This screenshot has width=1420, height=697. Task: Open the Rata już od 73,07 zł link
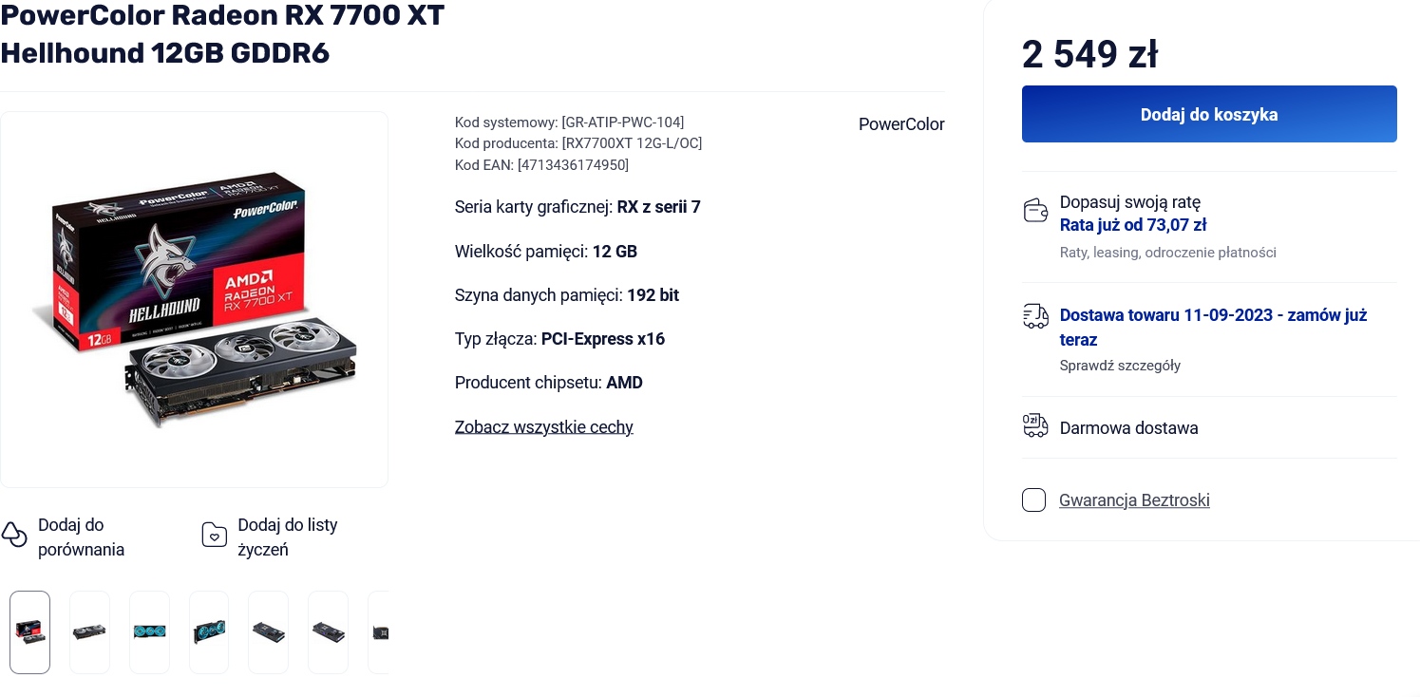1132,225
